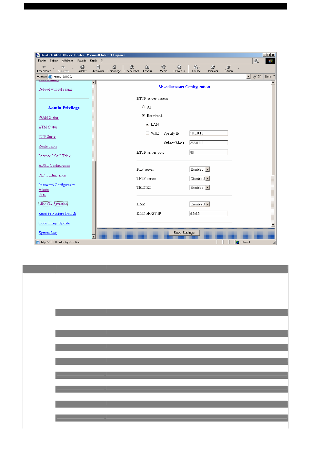Expand the Liens links chevron
This screenshot has height=454, width=311.
pyautogui.click(x=274, y=76)
